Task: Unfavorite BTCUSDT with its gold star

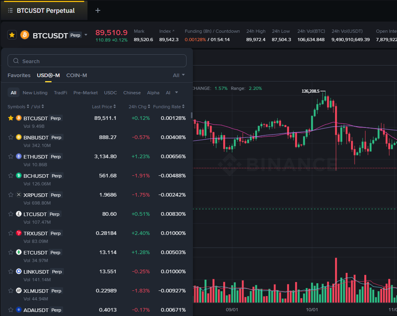Action: tap(11, 118)
